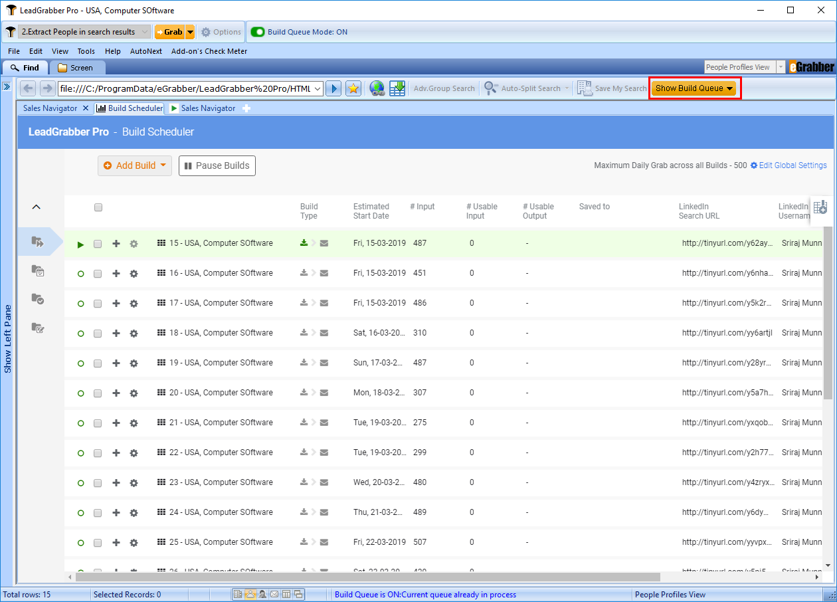The width and height of the screenshot is (837, 602).
Task: Toggle Build Queue Mode switch
Action: click(257, 32)
